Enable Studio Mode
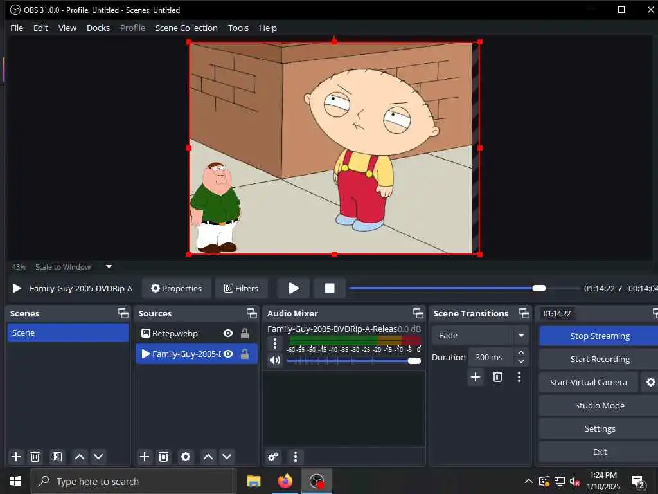 click(x=600, y=405)
